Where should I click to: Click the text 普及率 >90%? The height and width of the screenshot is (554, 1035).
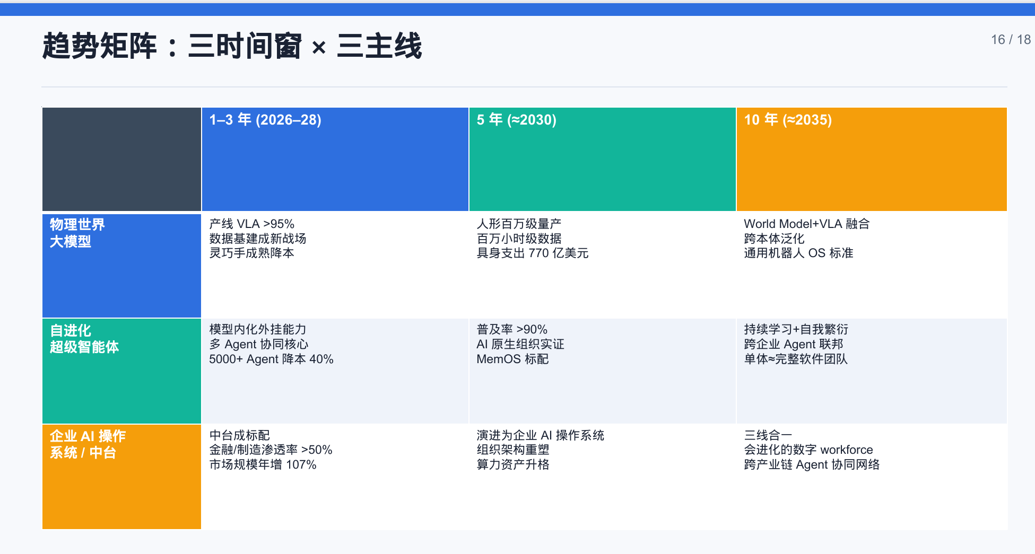(x=511, y=329)
